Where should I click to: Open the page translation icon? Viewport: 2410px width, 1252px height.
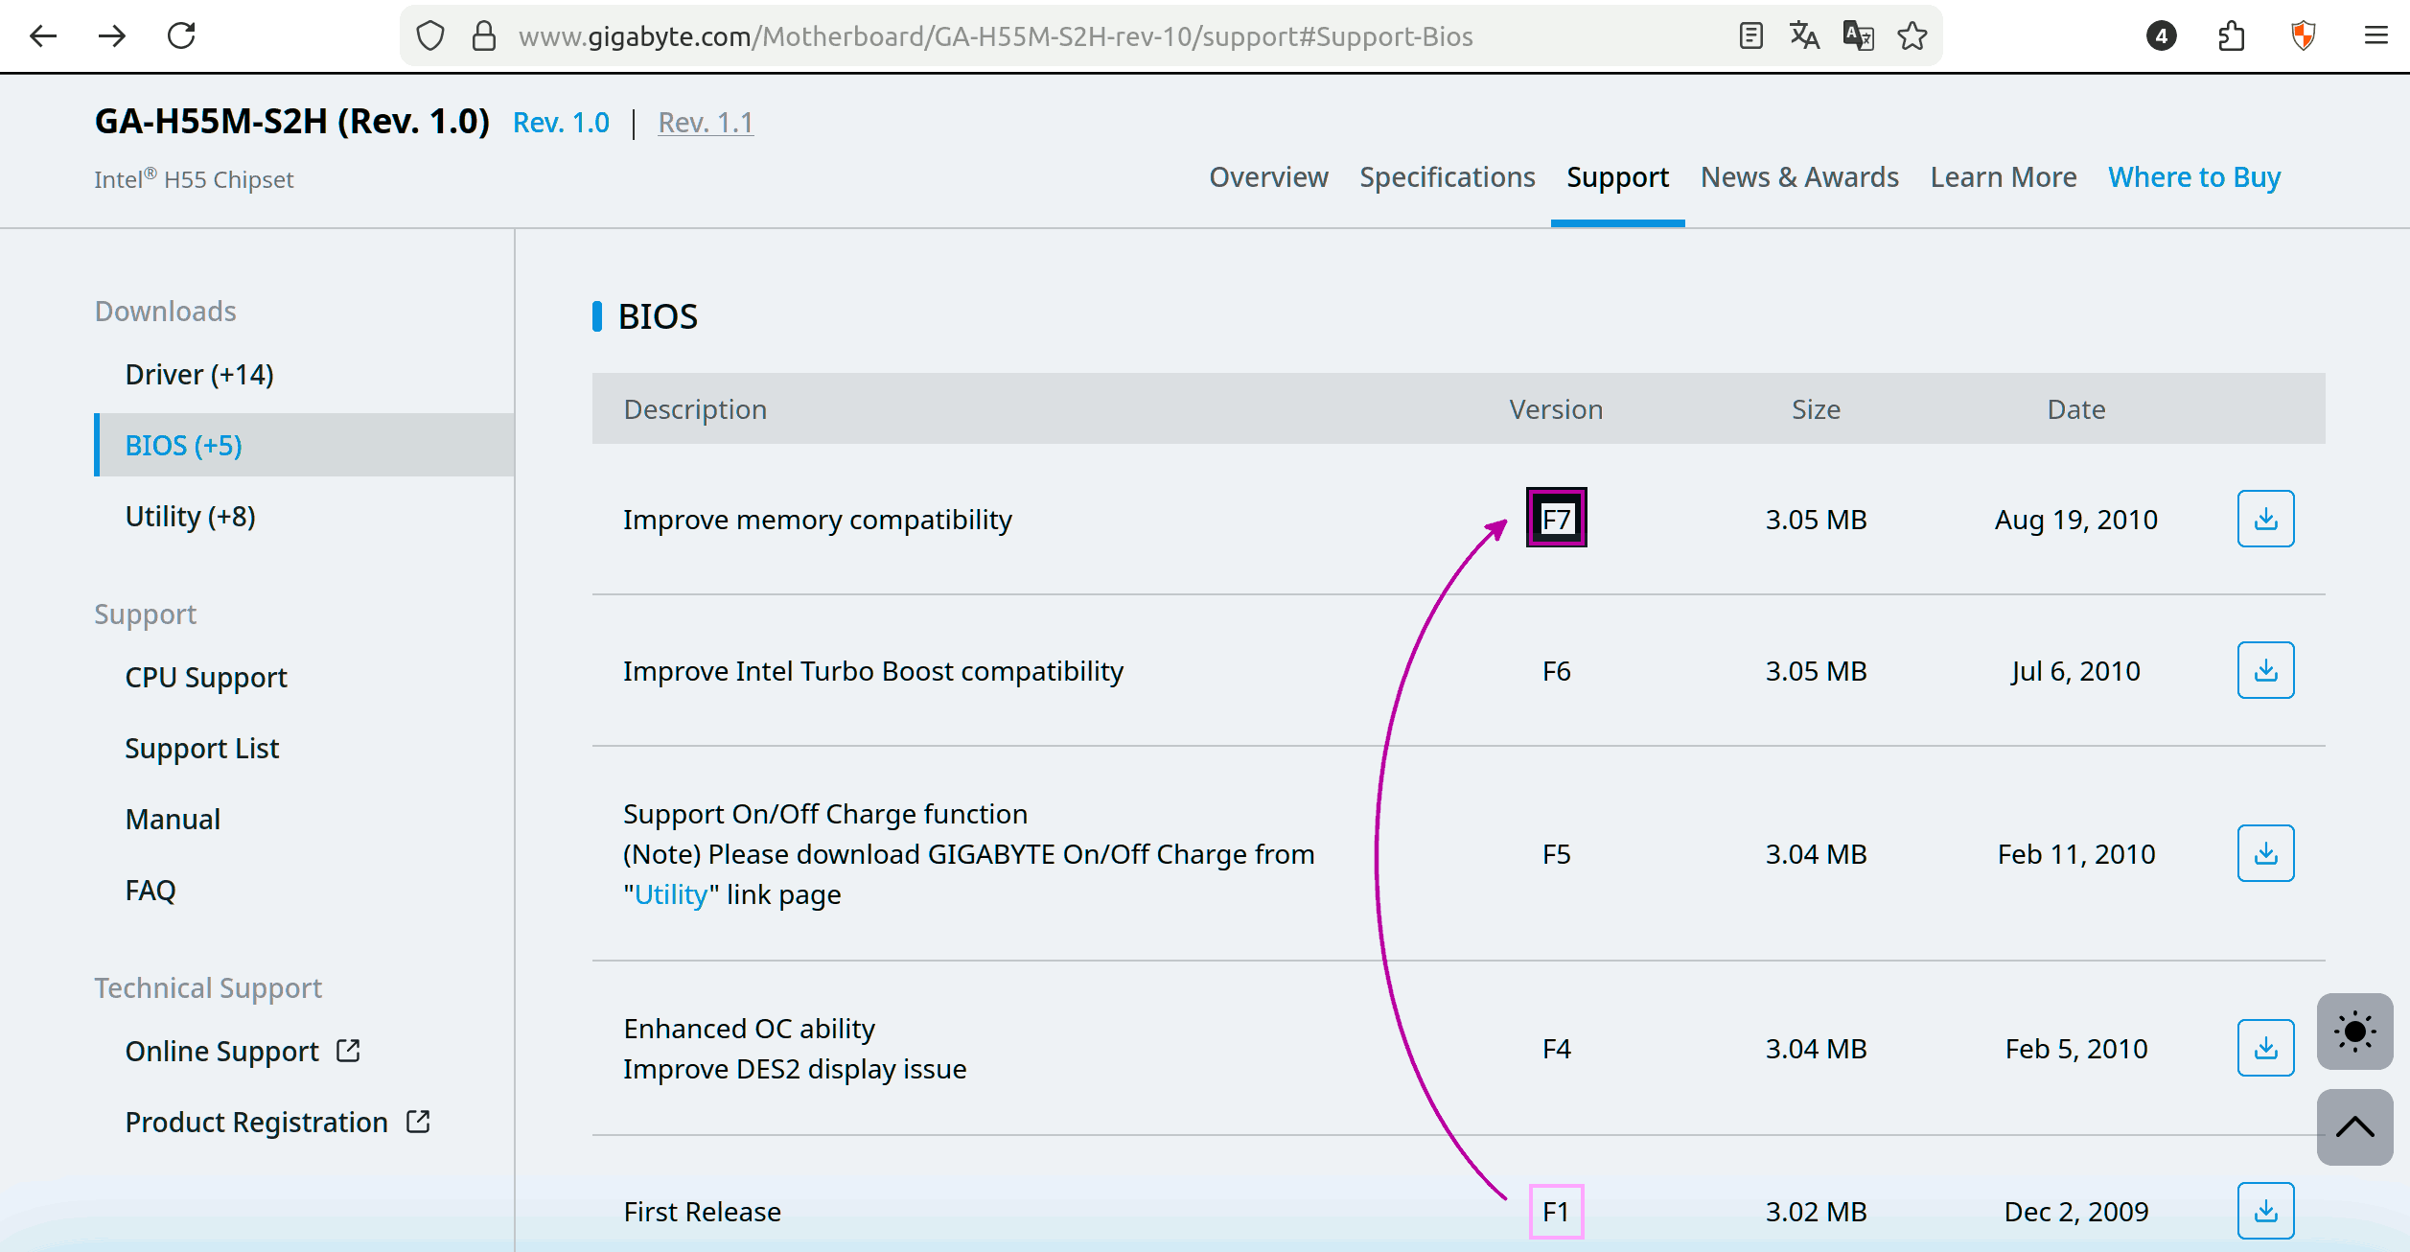[1804, 36]
